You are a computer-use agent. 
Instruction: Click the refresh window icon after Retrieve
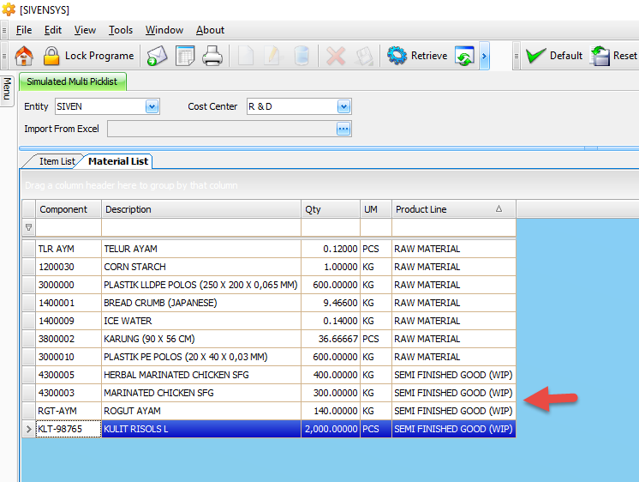(x=464, y=56)
